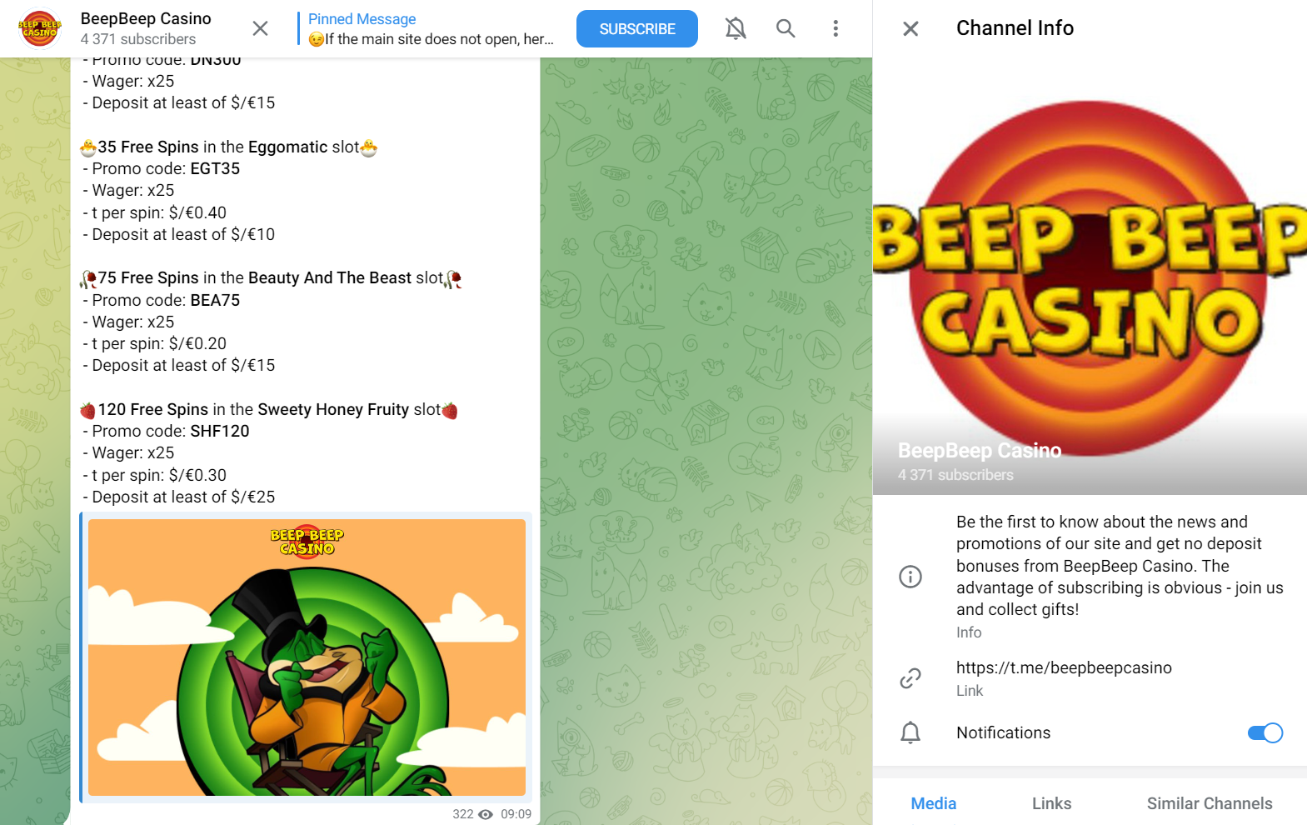Copy the https://t.me/beepbeepcasino link
Image resolution: width=1307 pixels, height=825 pixels.
coord(1064,667)
